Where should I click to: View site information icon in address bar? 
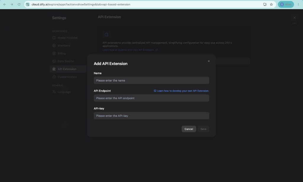(x=28, y=4)
